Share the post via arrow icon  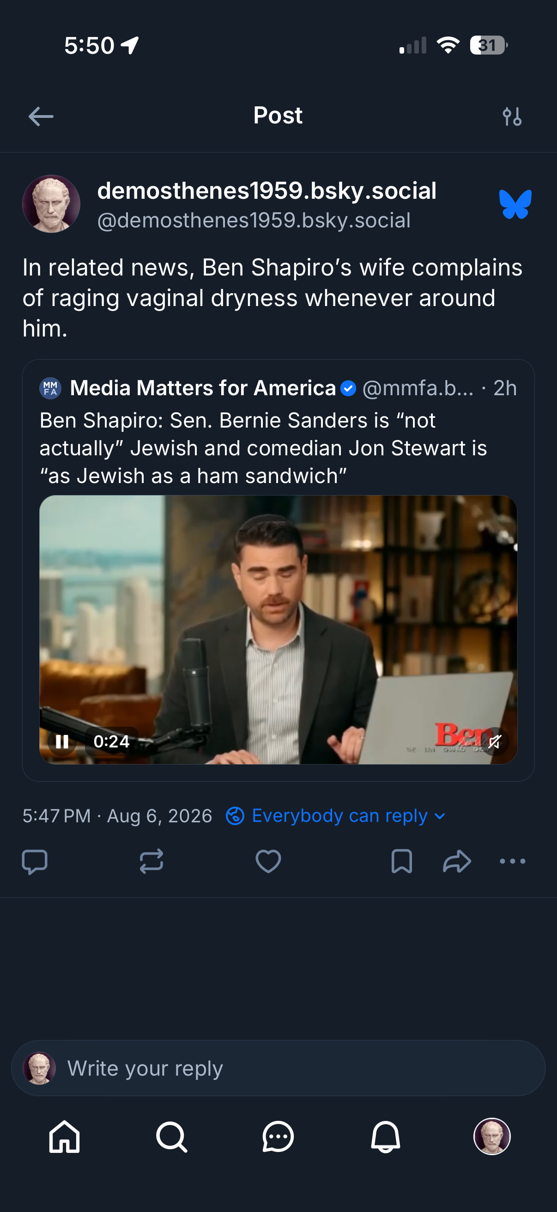(x=457, y=861)
